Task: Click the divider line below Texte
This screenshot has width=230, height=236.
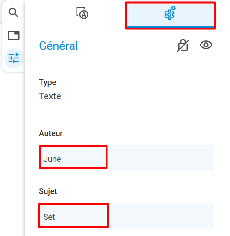Action: point(128,113)
